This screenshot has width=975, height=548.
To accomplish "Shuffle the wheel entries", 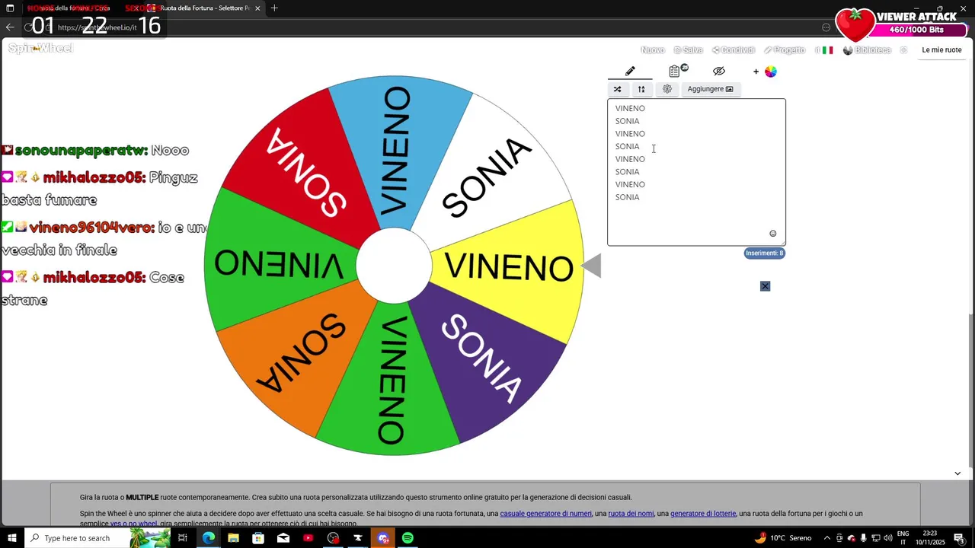I will (x=618, y=89).
